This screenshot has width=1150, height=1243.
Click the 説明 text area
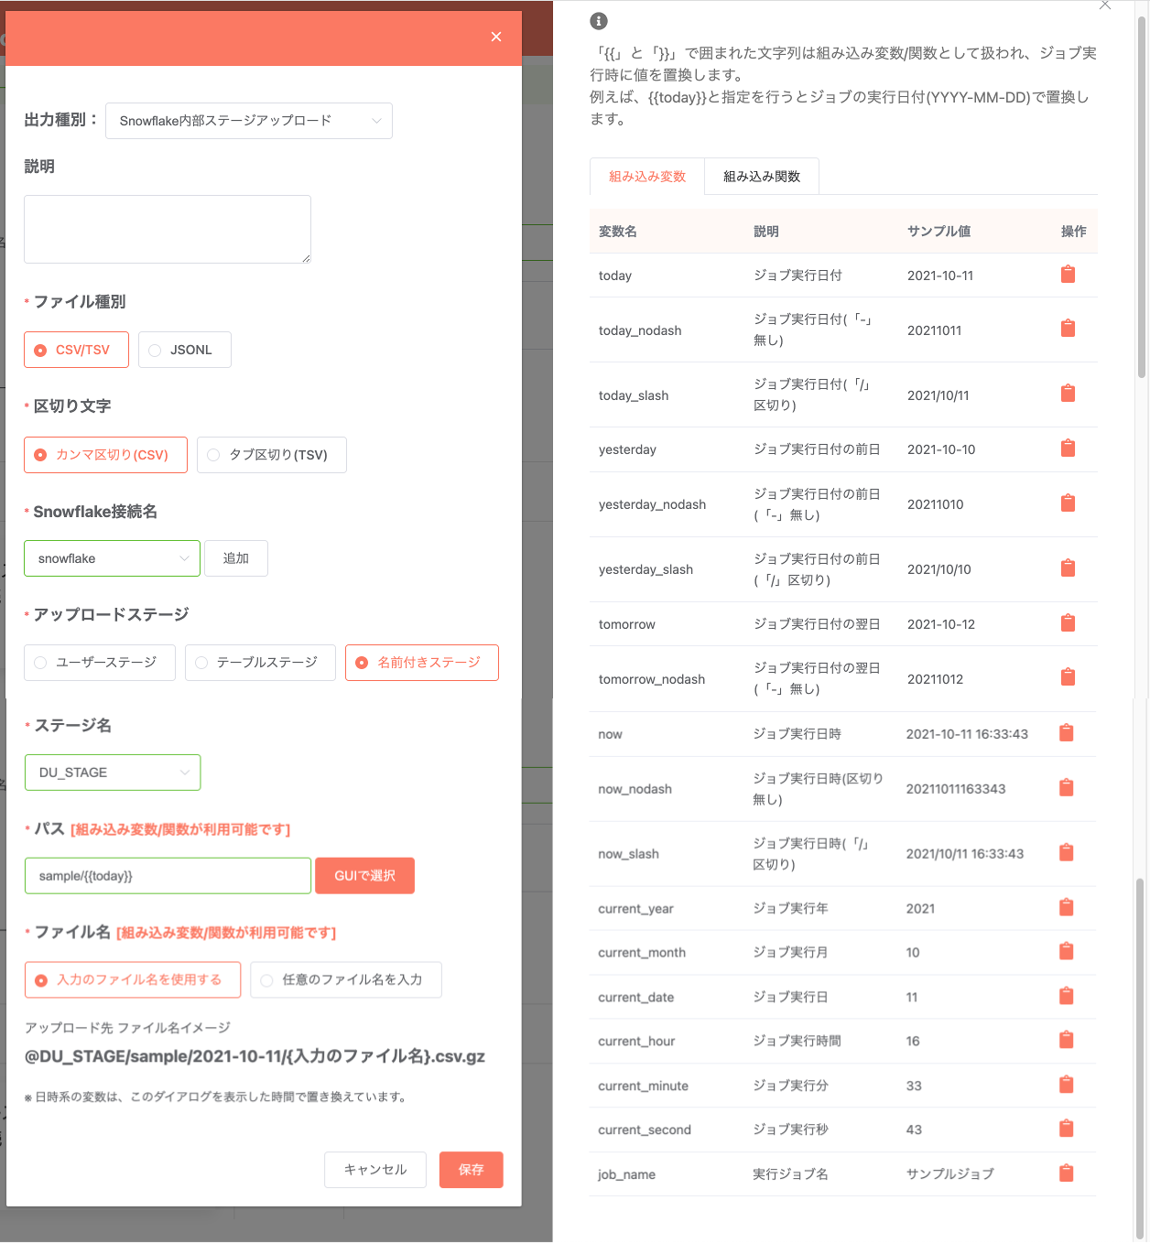click(168, 229)
